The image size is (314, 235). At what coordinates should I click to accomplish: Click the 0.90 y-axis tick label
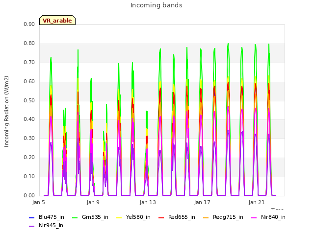(29, 24)
